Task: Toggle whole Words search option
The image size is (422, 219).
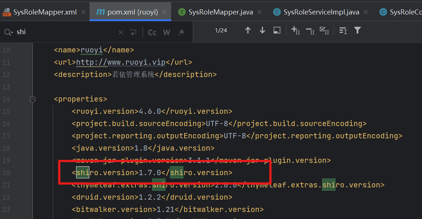Action: (167, 32)
